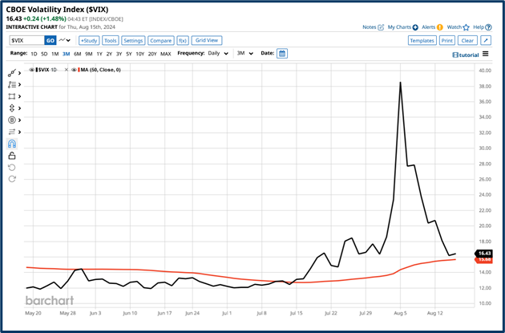Viewport: 505px width, 333px height.
Task: Select the 9M range
Action: pos(88,54)
